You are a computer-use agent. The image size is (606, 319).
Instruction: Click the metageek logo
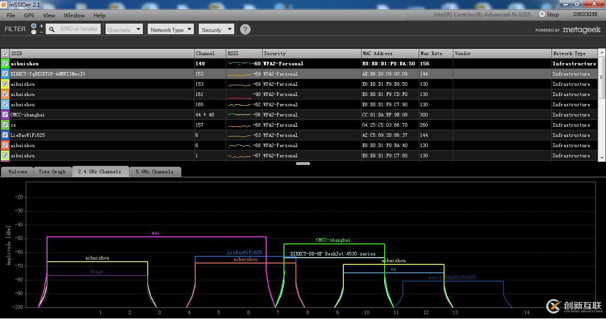point(581,30)
